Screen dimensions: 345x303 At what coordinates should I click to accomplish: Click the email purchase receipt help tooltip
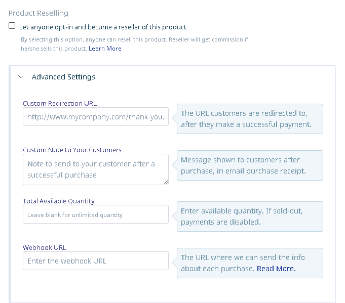pyautogui.click(x=250, y=165)
